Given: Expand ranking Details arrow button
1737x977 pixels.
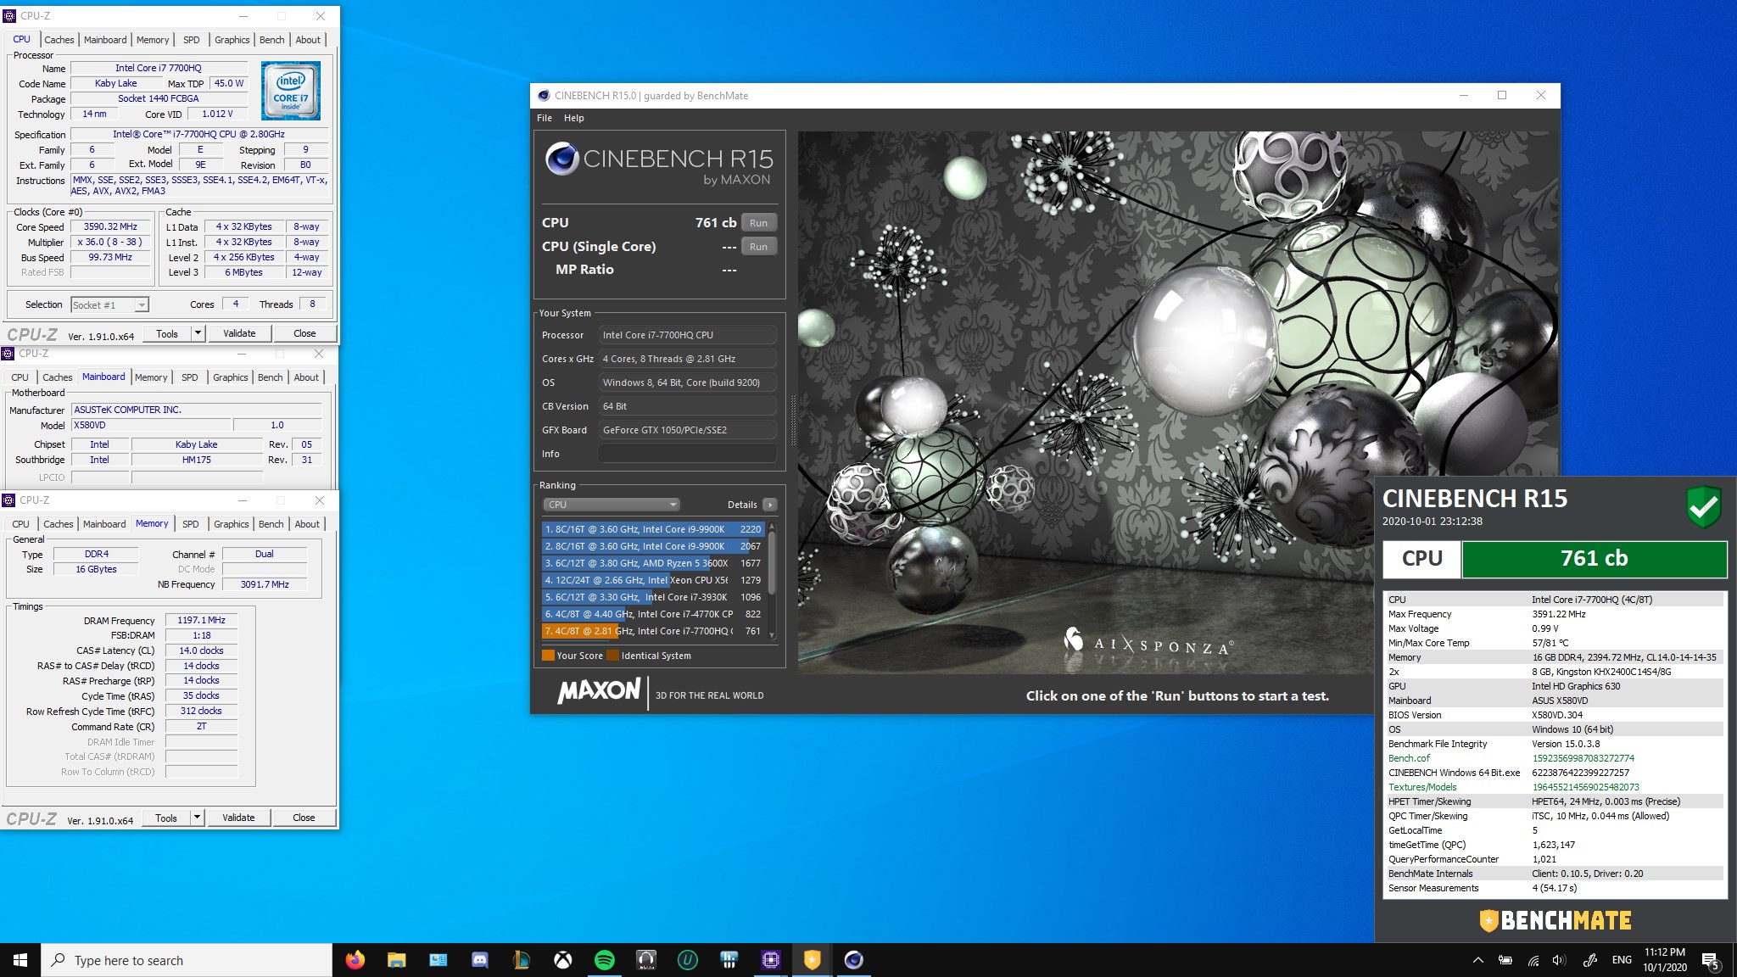Looking at the screenshot, I should [x=769, y=505].
